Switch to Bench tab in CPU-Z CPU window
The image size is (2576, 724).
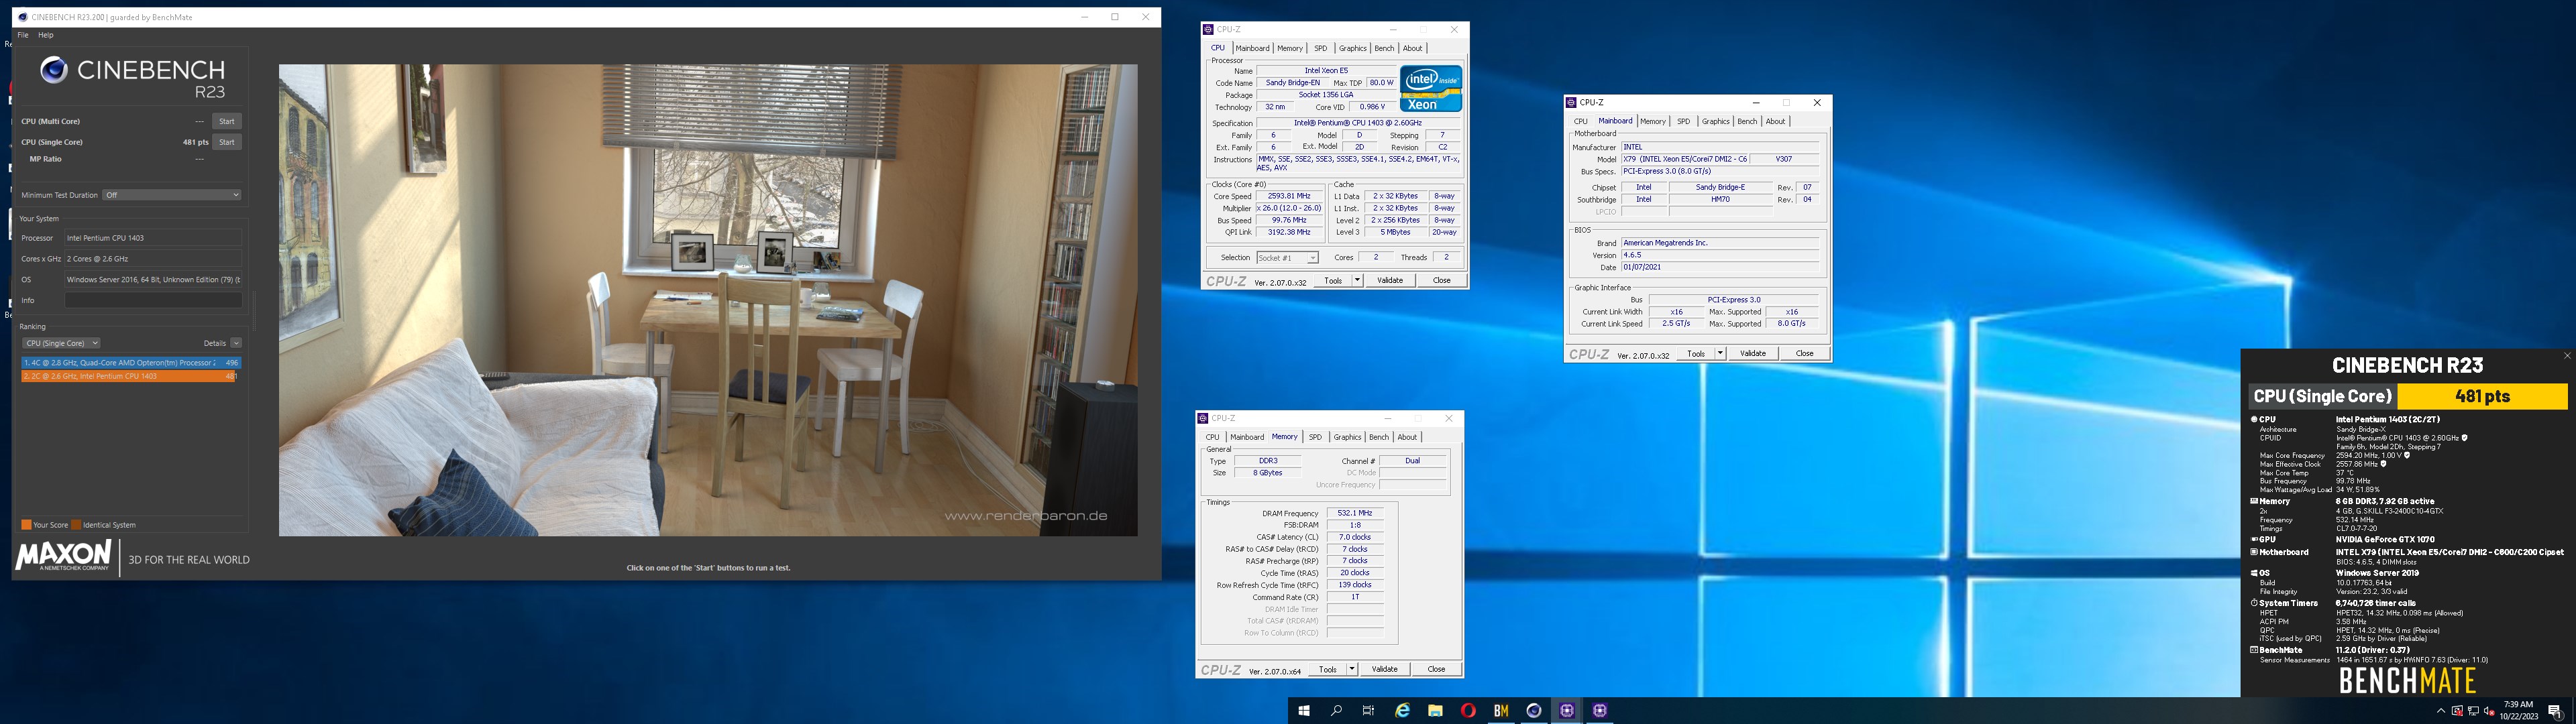point(1384,48)
